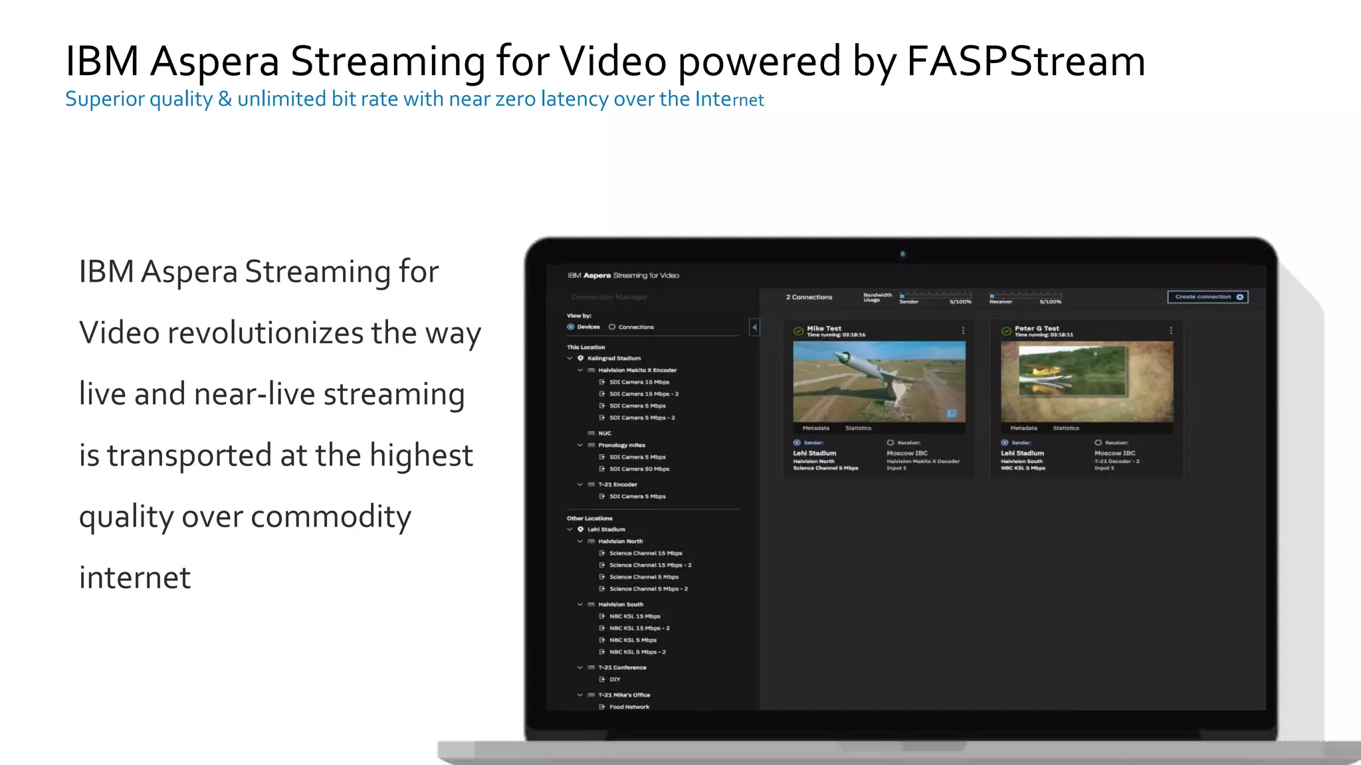Image resolution: width=1361 pixels, height=765 pixels.
Task: Click the IBM Aspera Streaming for Video logo
Action: tap(623, 275)
